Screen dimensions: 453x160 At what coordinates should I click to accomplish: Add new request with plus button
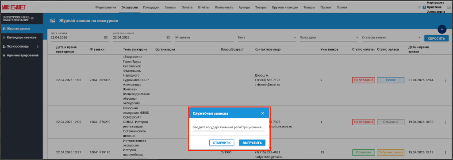(442, 30)
